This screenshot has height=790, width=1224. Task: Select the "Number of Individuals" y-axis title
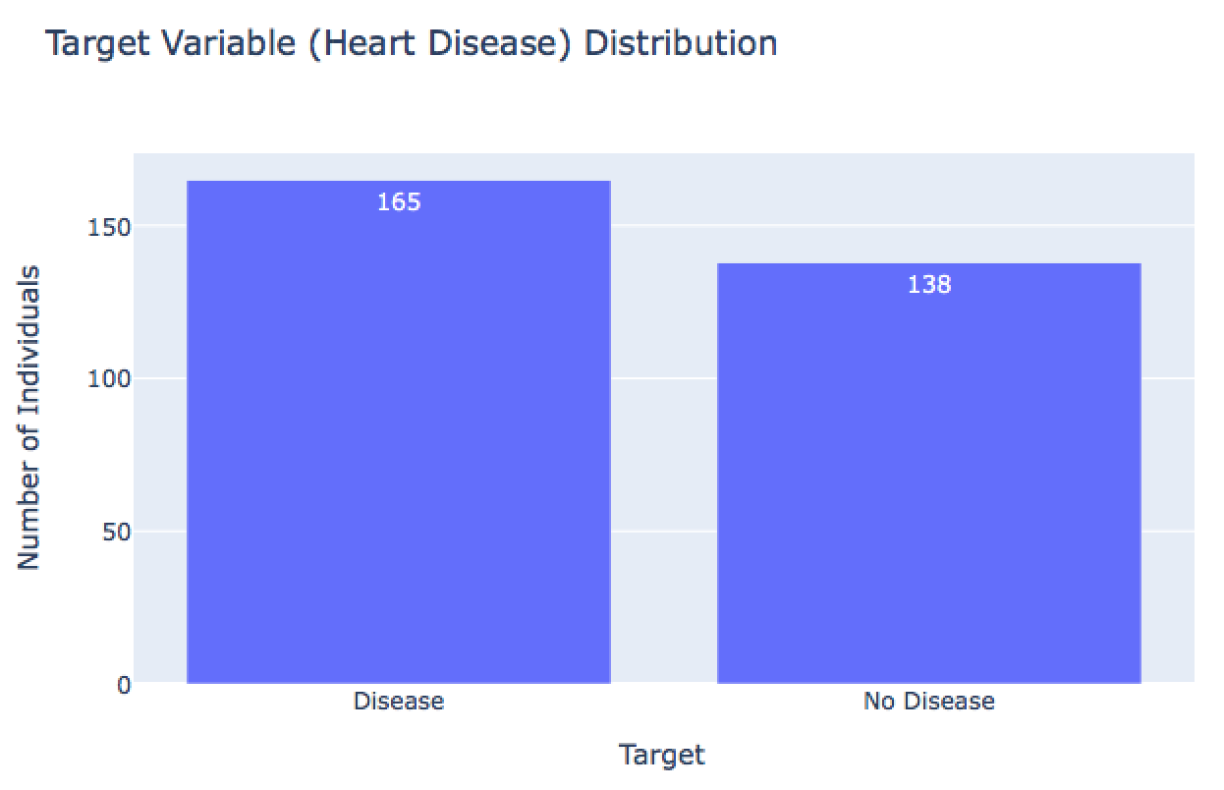[29, 417]
